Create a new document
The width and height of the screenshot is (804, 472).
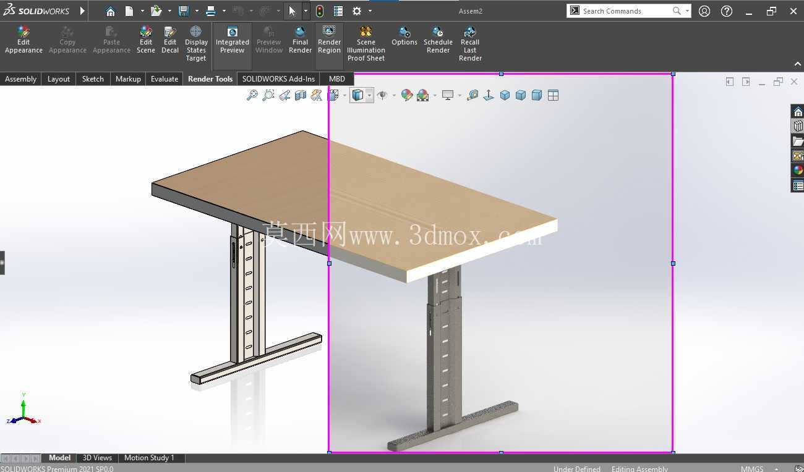[129, 11]
